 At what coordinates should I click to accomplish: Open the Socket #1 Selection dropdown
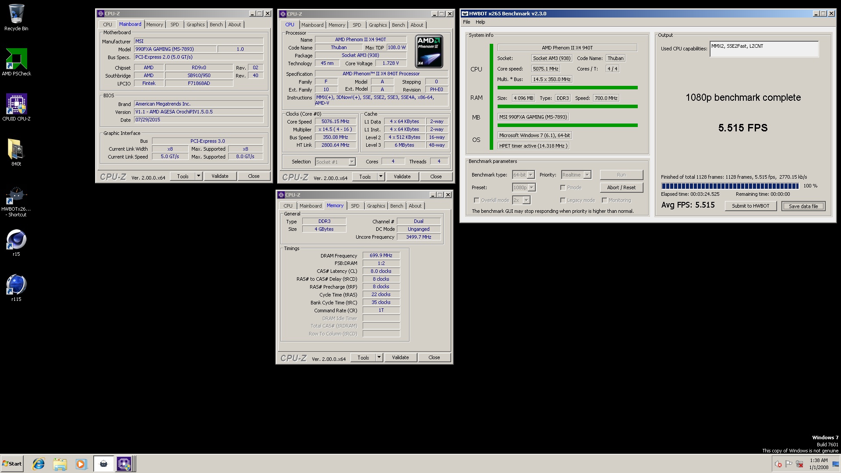pyautogui.click(x=335, y=162)
